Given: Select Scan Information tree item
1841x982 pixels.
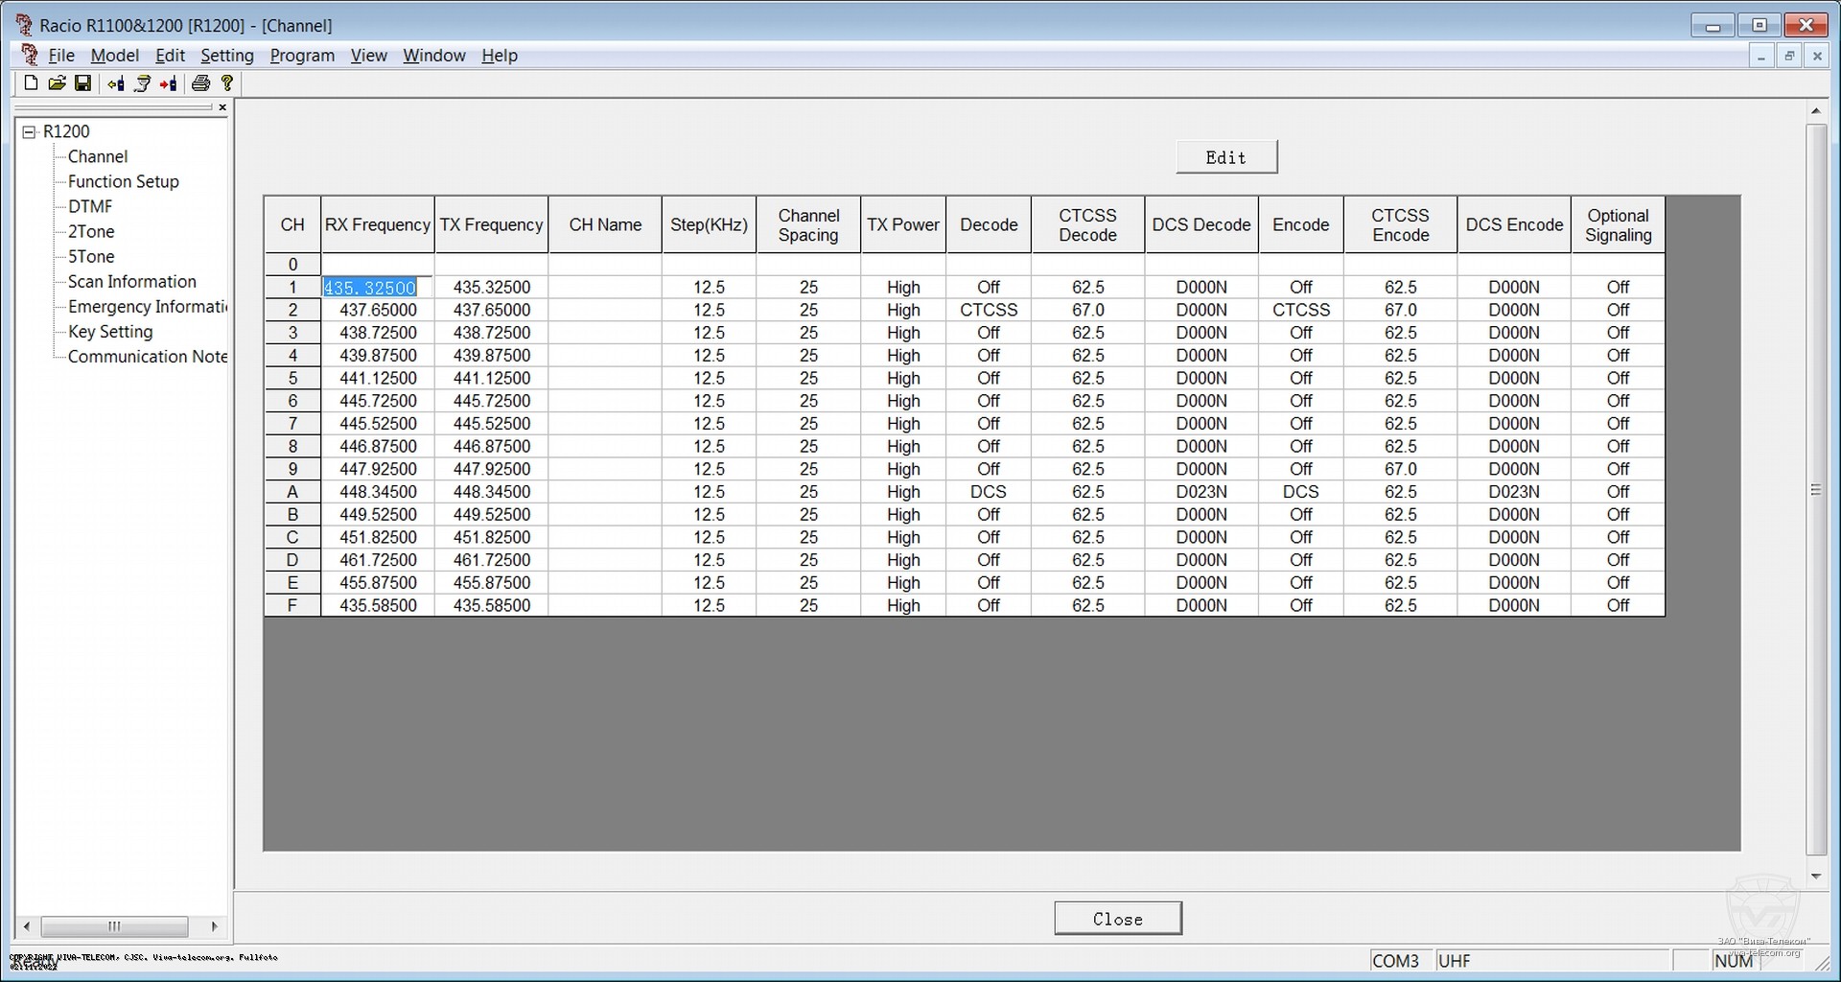Looking at the screenshot, I should pyautogui.click(x=131, y=281).
